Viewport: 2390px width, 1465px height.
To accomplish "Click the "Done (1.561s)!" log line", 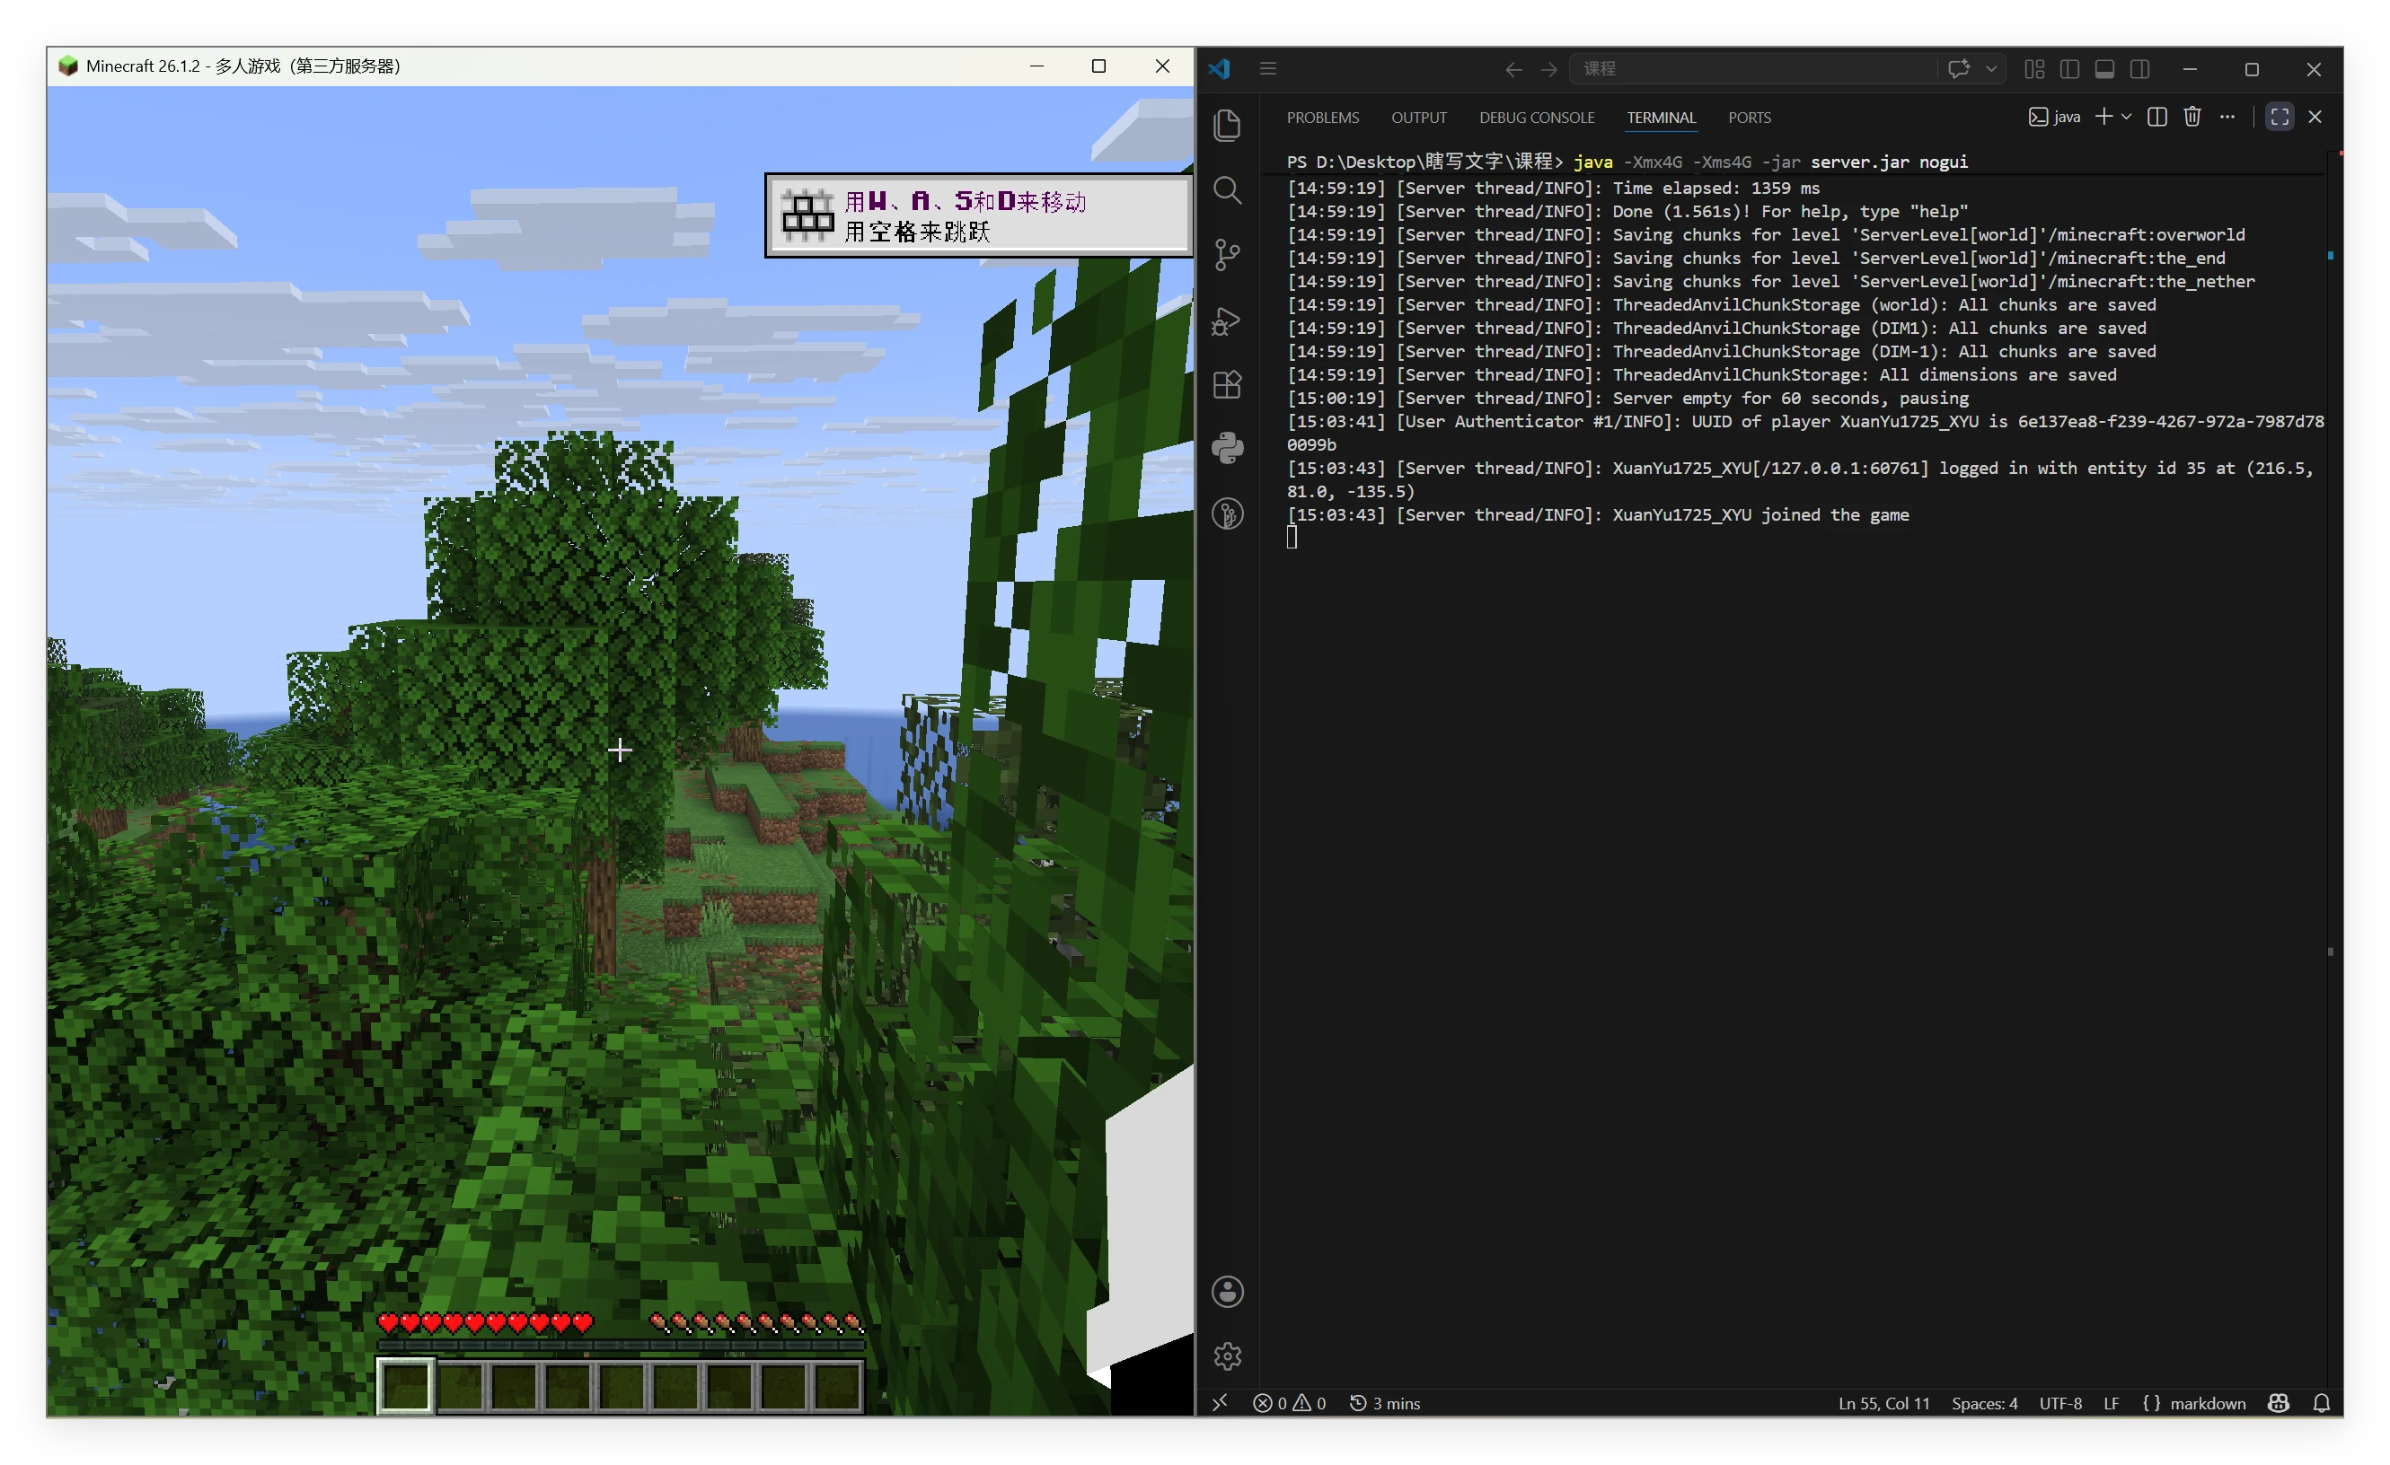I will [1627, 211].
